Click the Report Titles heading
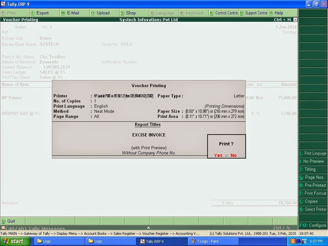Screen dimensions: 328x246 (148, 125)
